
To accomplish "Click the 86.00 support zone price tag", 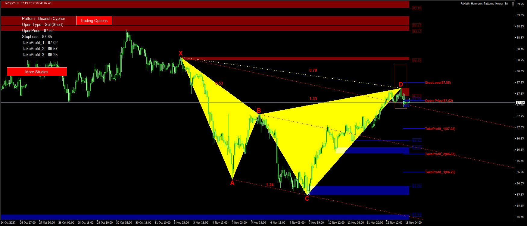I will [x=417, y=186].
